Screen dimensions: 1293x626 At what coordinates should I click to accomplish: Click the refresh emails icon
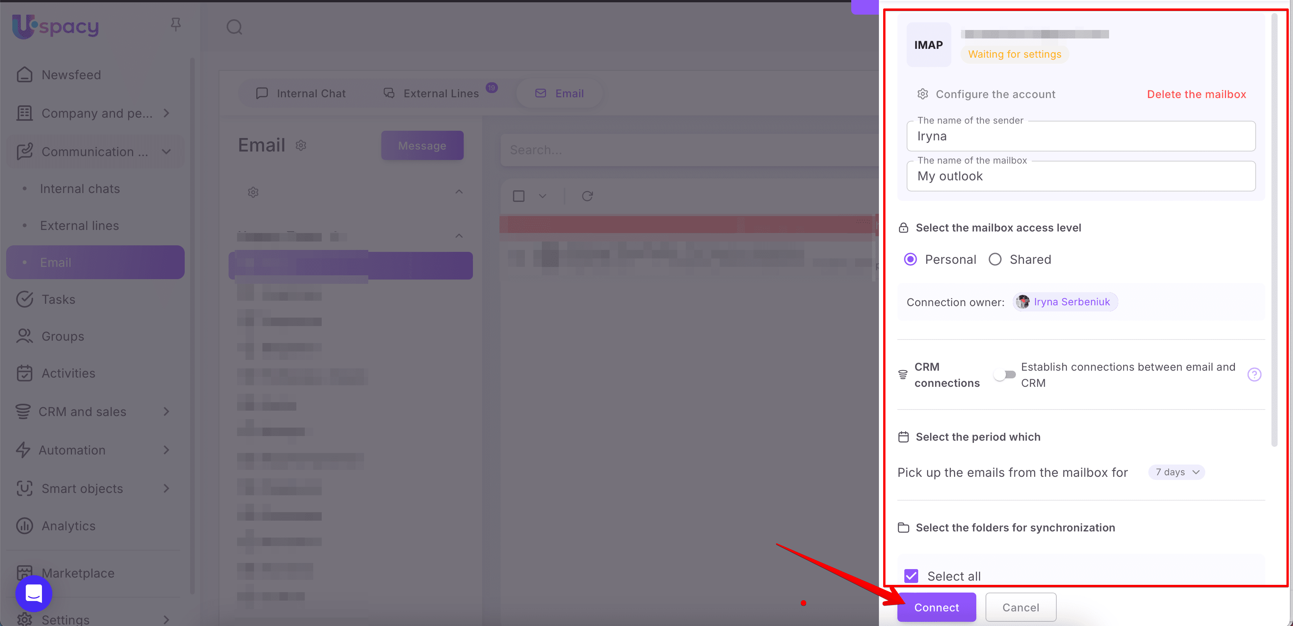click(x=587, y=196)
